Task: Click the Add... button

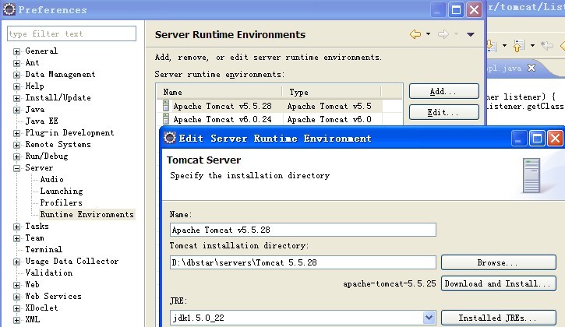Action: (444, 91)
